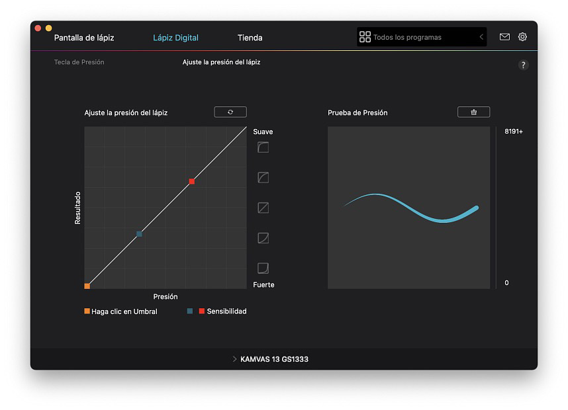This screenshot has height=410, width=568.
Task: Select the Lápiz Digital tab
Action: pos(175,38)
